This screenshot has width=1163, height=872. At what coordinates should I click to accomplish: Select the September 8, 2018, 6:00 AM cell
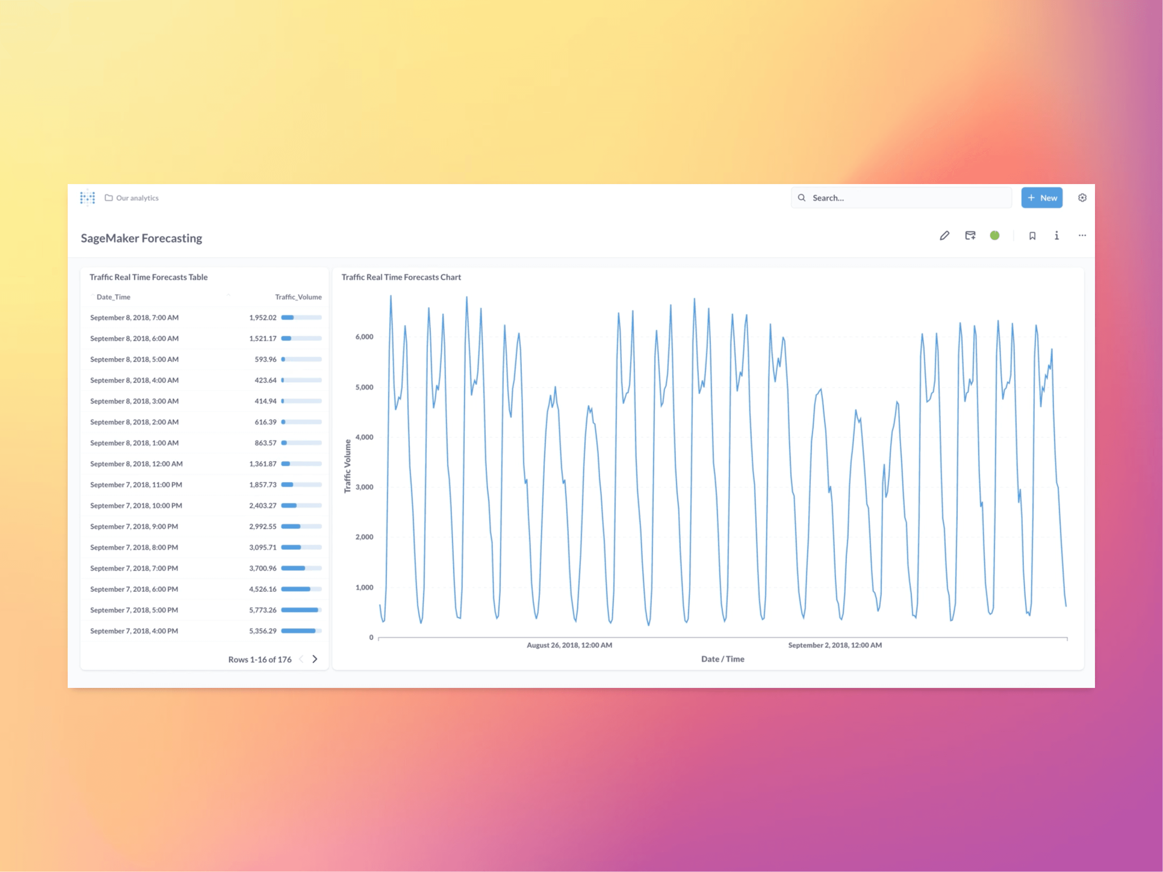pos(134,338)
